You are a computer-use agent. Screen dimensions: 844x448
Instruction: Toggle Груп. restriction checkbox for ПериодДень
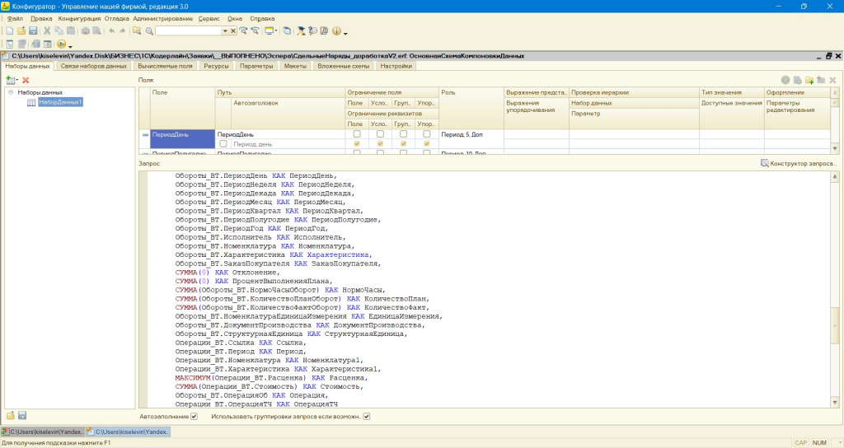point(403,134)
